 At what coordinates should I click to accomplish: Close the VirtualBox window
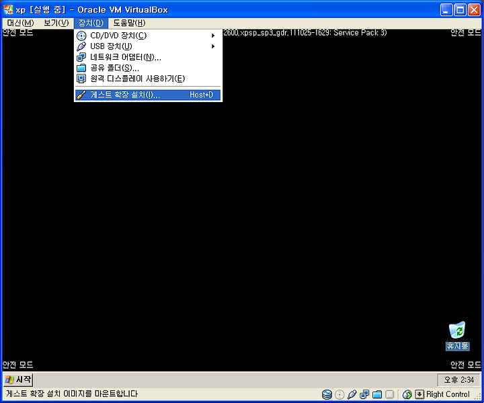474,10
